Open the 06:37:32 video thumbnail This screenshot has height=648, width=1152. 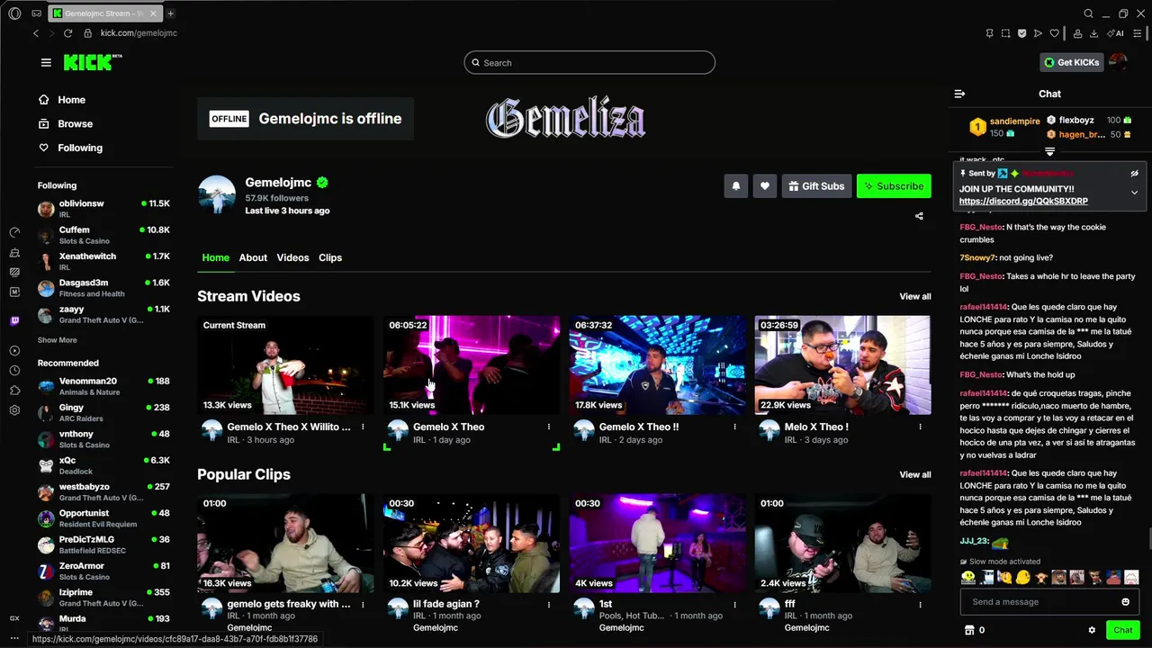(657, 364)
